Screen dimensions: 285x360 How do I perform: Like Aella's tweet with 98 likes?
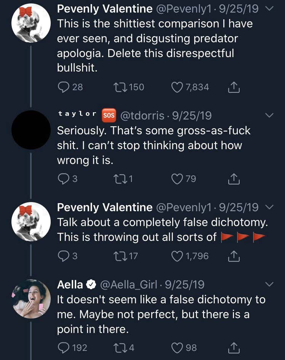coord(177,347)
